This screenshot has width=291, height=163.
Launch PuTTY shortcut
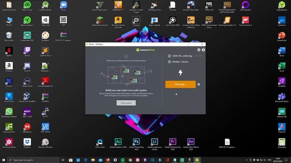[x=45, y=113]
